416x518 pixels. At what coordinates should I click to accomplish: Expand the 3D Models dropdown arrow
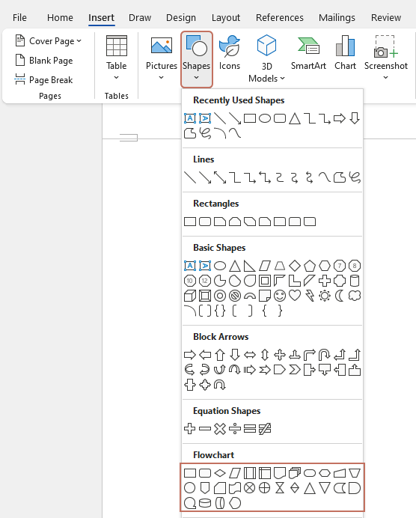(282, 79)
